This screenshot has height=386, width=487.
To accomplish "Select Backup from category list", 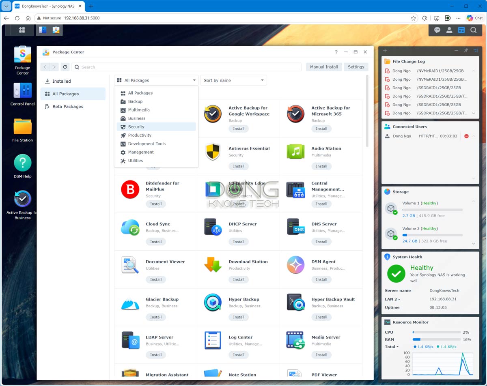I will point(156,101).
